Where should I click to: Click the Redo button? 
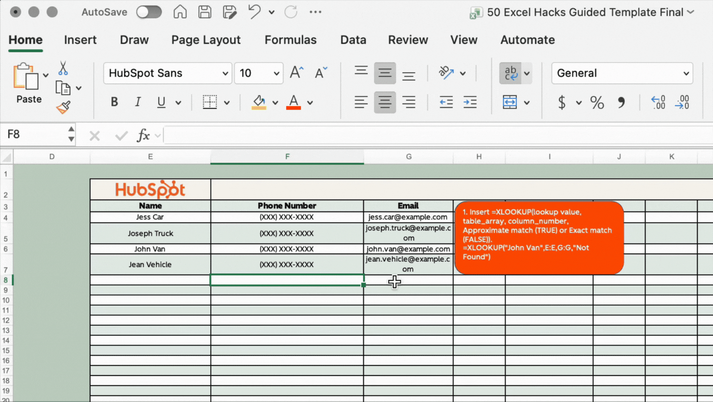[291, 12]
